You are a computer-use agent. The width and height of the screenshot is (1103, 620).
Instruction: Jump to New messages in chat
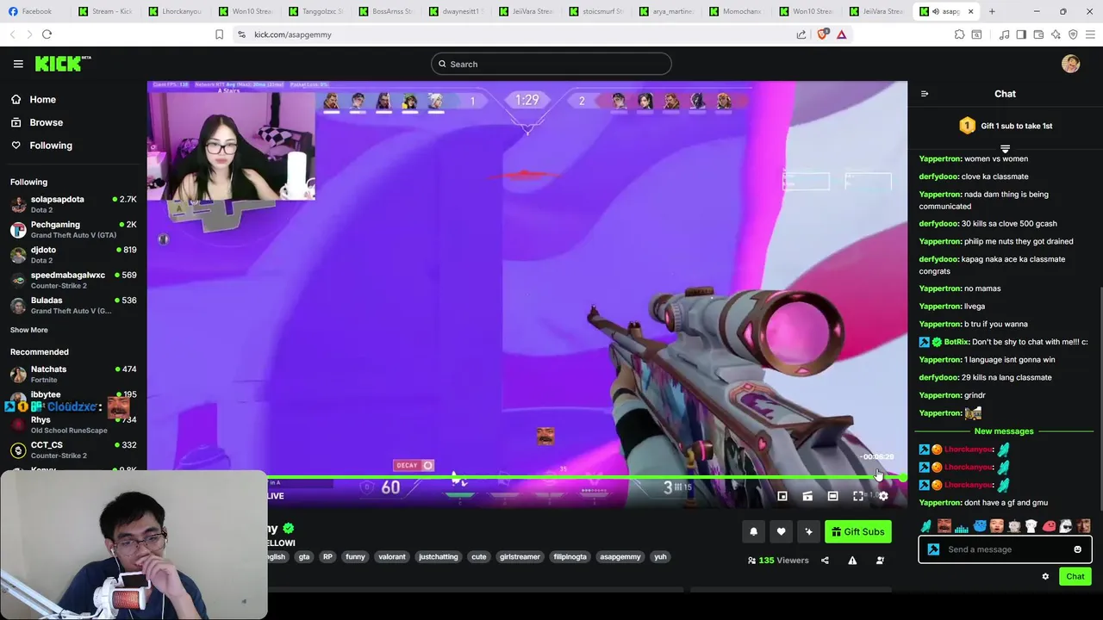(1004, 431)
